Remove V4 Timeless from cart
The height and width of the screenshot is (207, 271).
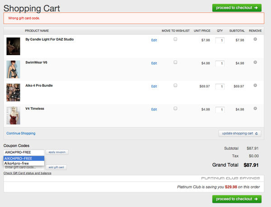tap(255, 108)
